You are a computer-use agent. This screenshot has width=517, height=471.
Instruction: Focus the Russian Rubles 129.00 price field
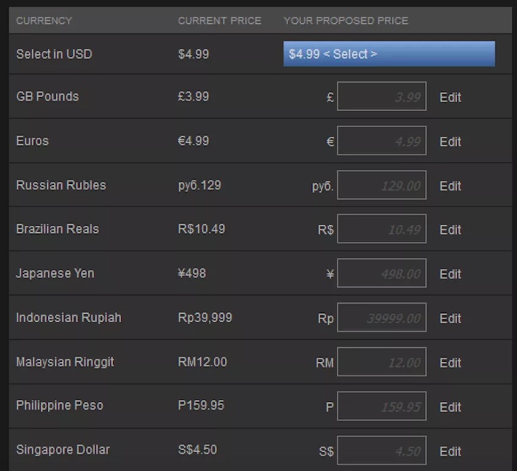[x=381, y=185]
